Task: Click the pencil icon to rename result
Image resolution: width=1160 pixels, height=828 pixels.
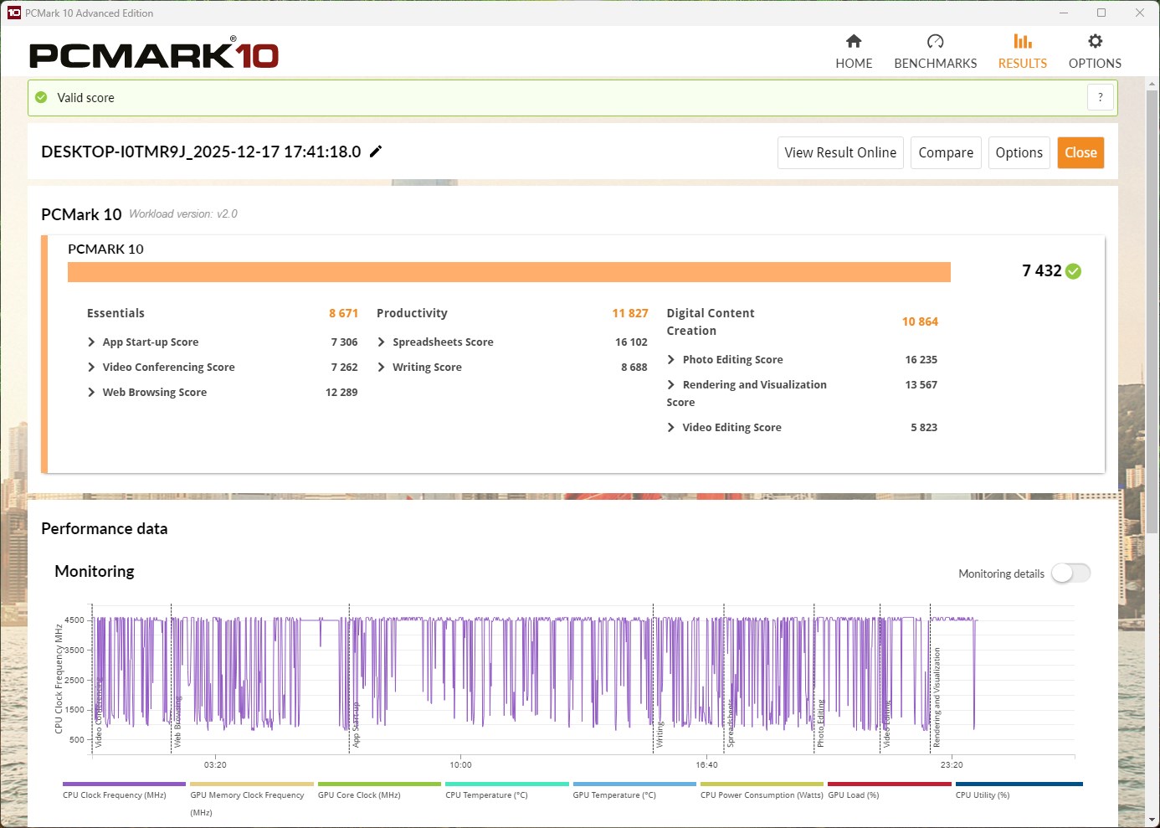Action: (x=376, y=152)
